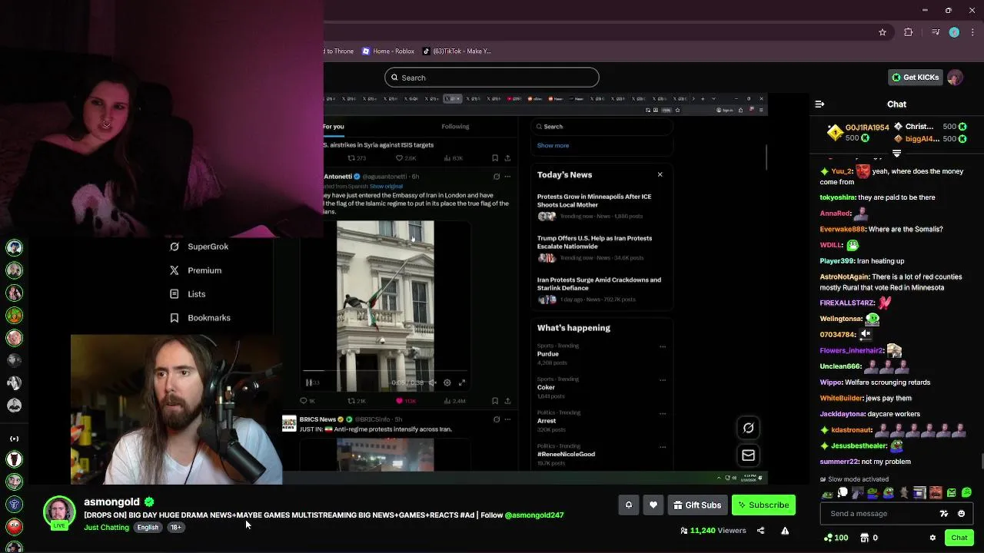The image size is (984, 553).
Task: Open Bookmarks in the X sidebar
Action: tap(201, 318)
